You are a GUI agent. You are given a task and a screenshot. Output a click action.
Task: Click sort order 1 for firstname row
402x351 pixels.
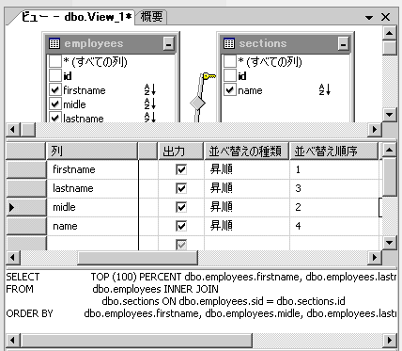click(x=334, y=169)
